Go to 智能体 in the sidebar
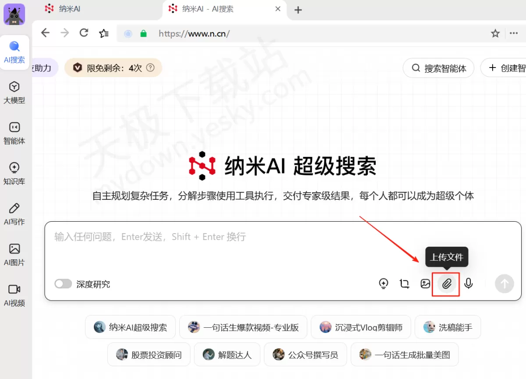This screenshot has width=526, height=379. tap(14, 134)
